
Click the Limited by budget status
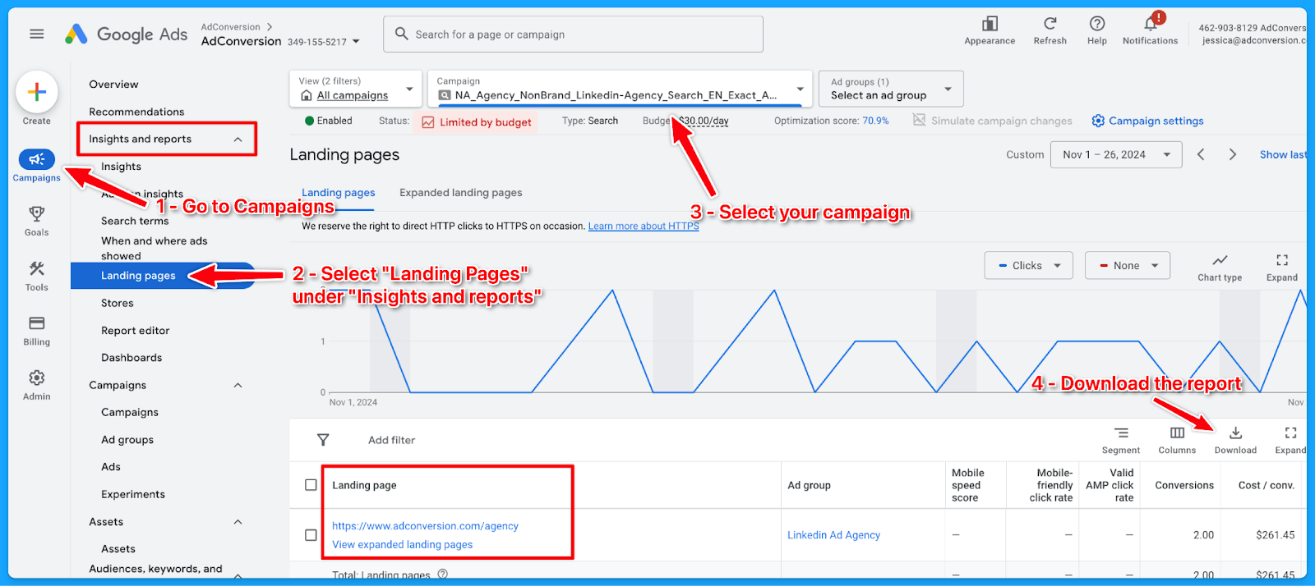[477, 122]
